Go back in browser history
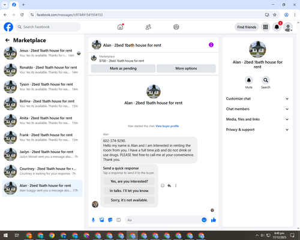Viewport: 300px width, 240px height. pyautogui.click(x=5, y=15)
